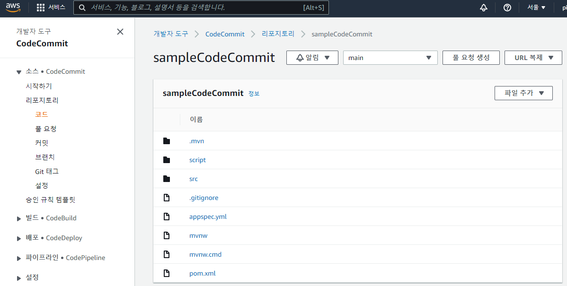
Task: Select 시작하기 in the sidebar
Action: (39, 86)
